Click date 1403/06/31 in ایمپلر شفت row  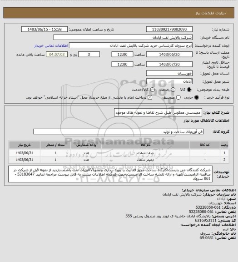(x=25, y=160)
